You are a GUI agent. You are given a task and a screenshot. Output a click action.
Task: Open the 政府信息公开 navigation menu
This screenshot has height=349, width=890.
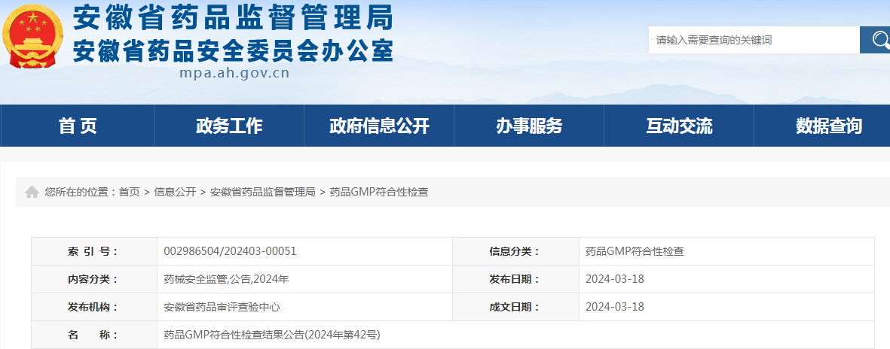(x=379, y=126)
